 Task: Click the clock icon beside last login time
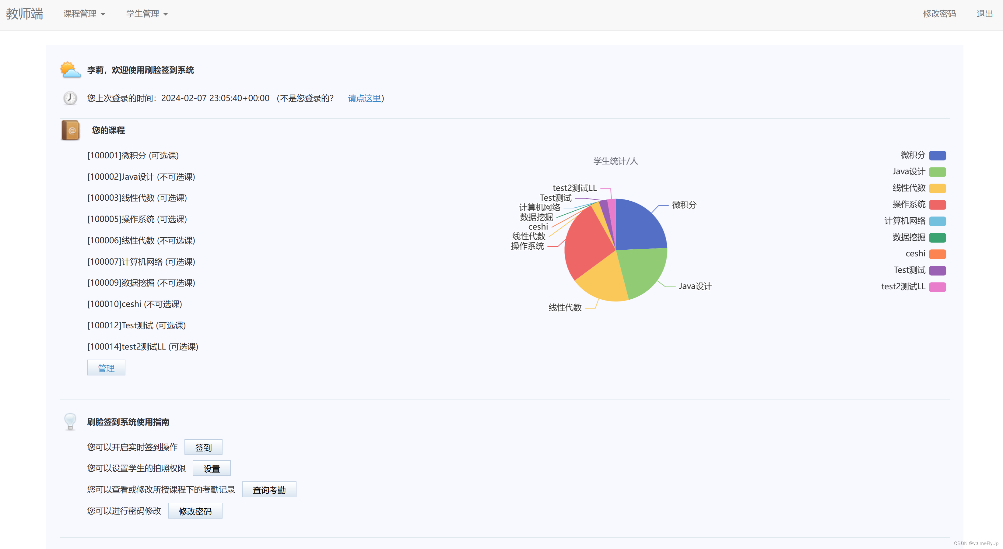point(70,98)
